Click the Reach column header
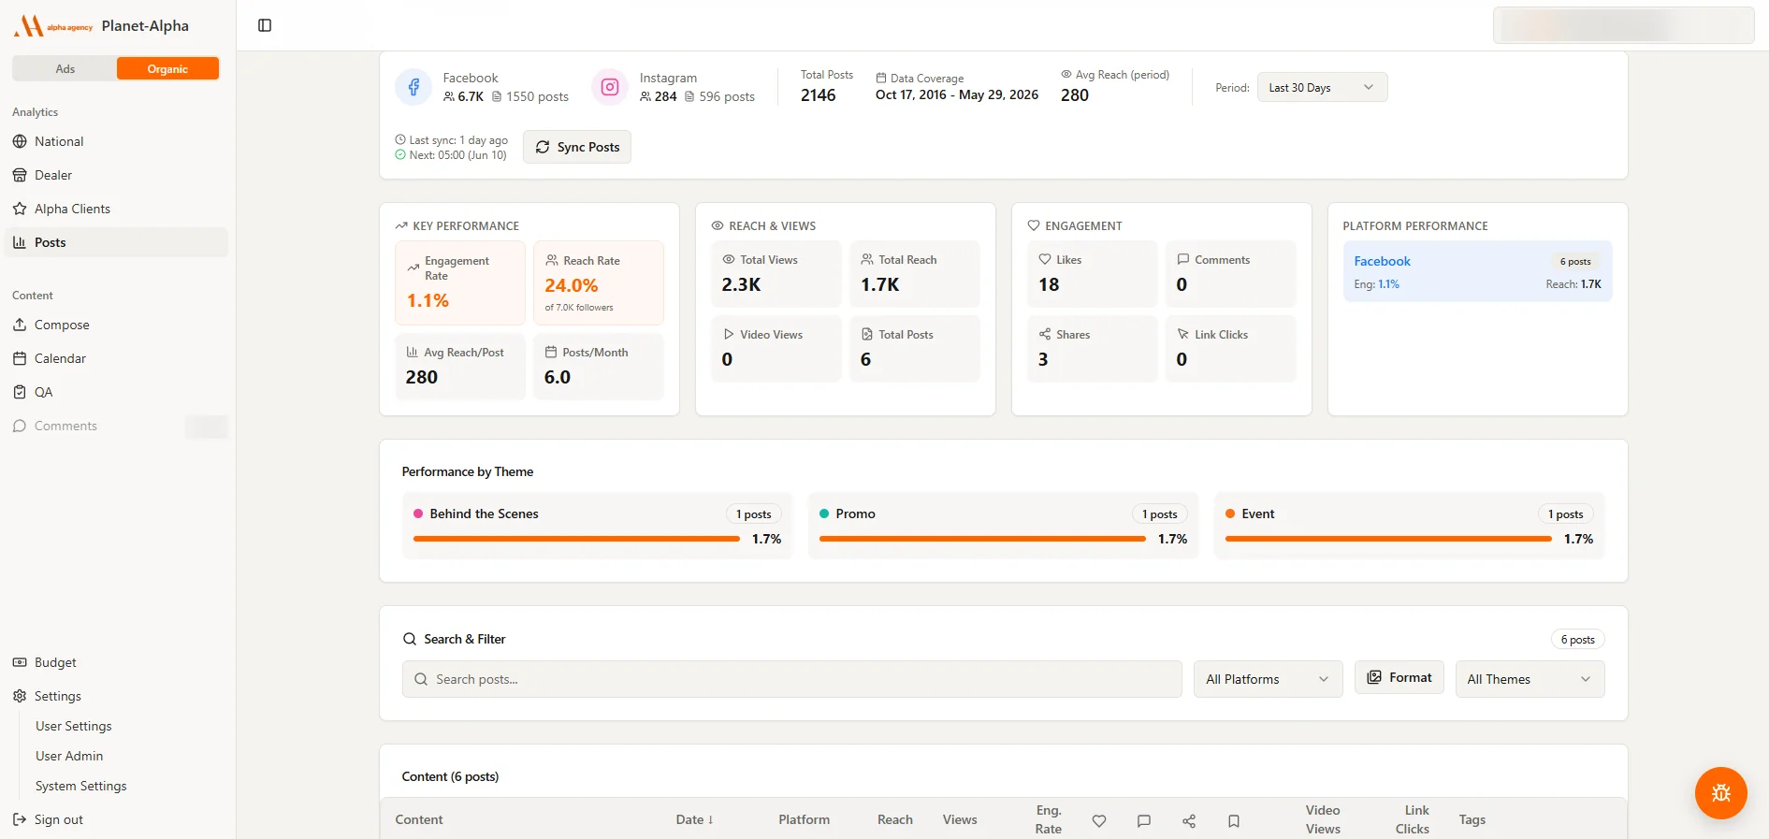This screenshot has width=1769, height=839. coord(895,819)
